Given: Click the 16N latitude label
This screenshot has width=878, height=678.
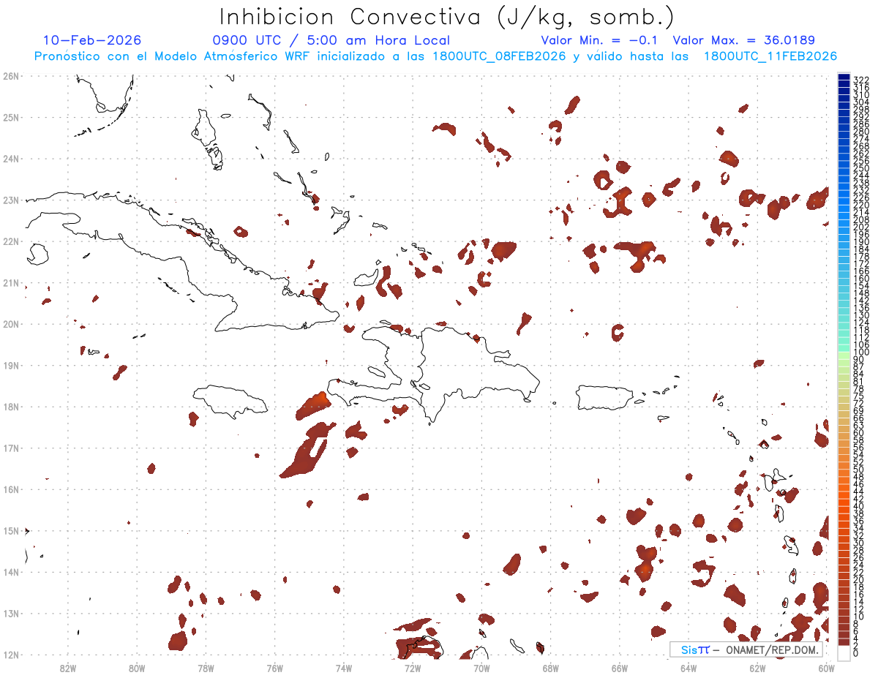Looking at the screenshot, I should click(x=11, y=489).
